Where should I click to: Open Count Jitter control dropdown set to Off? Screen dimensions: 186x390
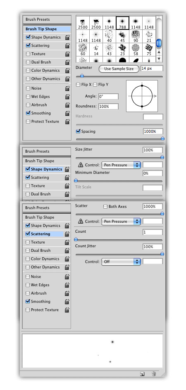coord(121,262)
